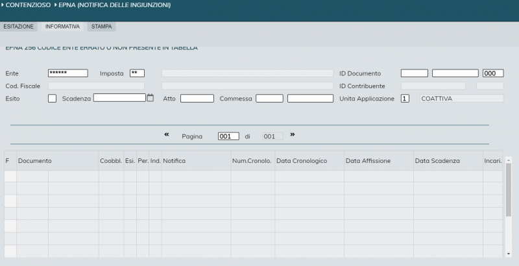Switch to the ESITAZIONE tab
Image resolution: width=519 pixels, height=266 pixels.
(19, 27)
